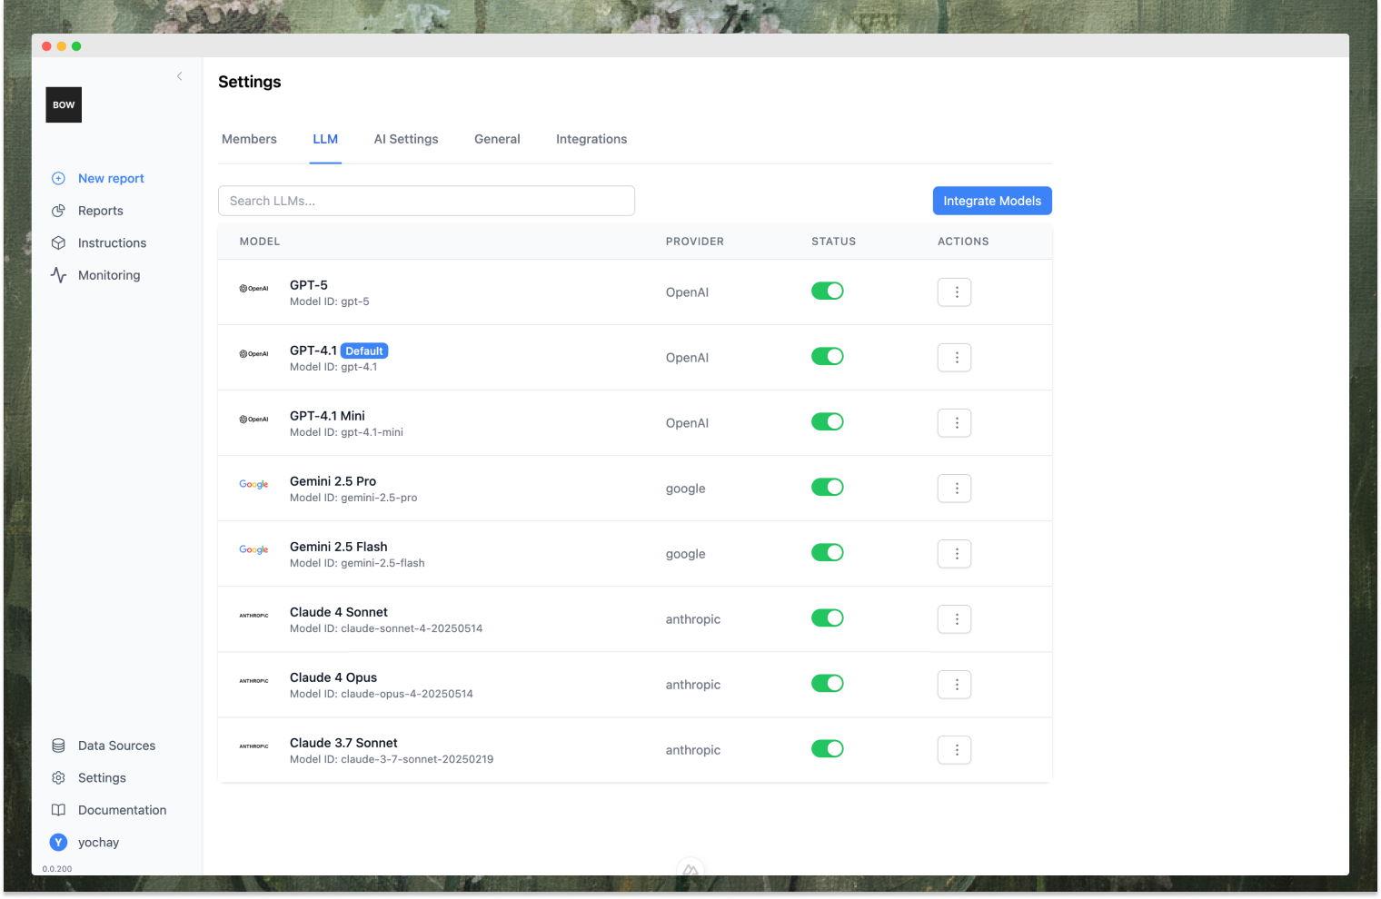Click the ACTIONS column header
The width and height of the screenshot is (1381, 899).
click(x=963, y=242)
